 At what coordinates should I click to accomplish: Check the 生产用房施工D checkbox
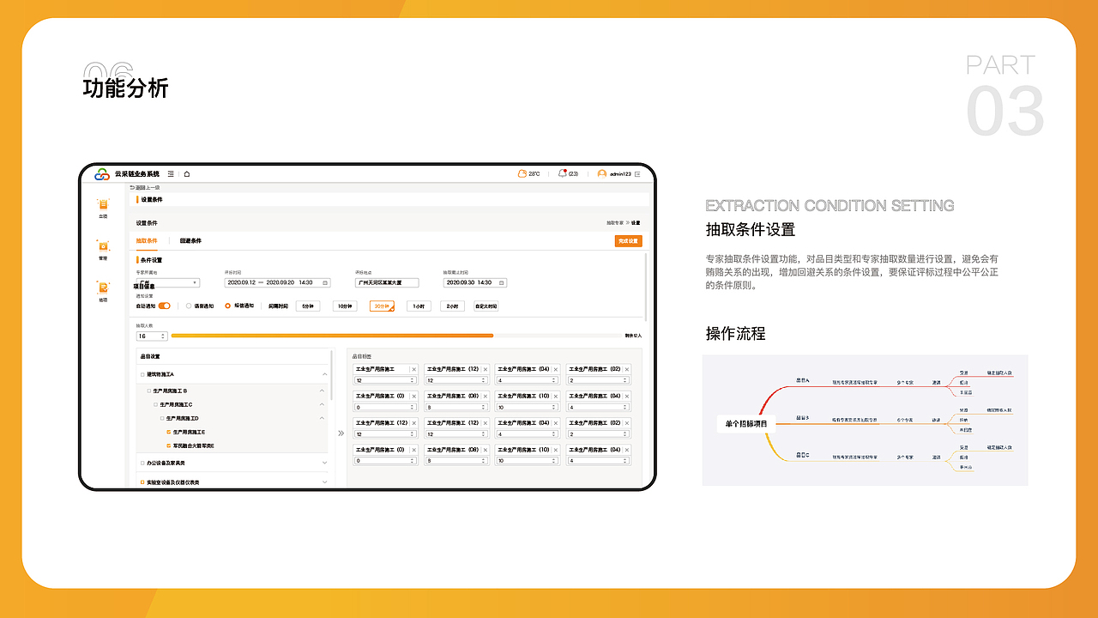tap(161, 418)
